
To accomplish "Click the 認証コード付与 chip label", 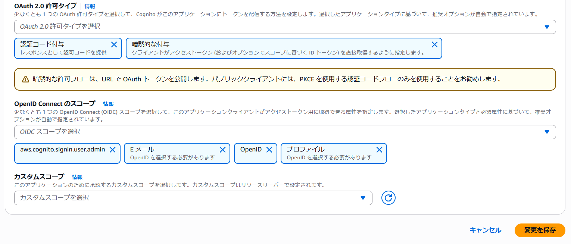I will coord(42,44).
